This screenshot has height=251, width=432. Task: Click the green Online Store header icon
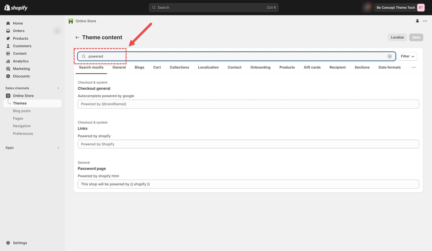71,21
